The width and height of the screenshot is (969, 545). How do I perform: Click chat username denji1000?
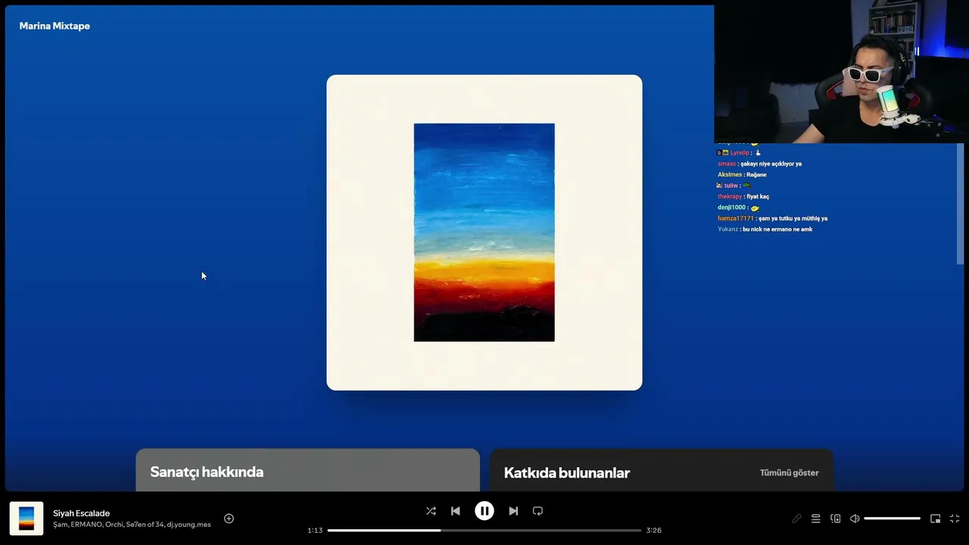click(732, 207)
